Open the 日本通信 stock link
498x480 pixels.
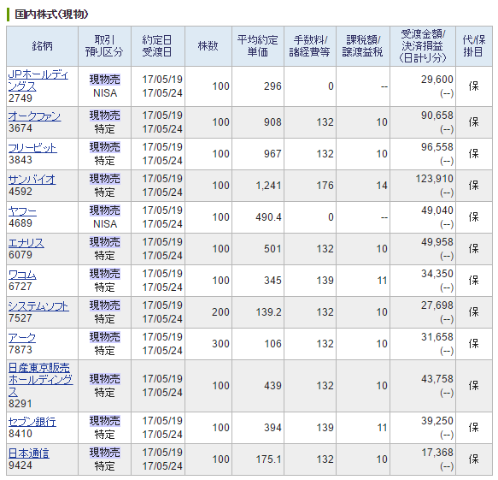[28, 453]
